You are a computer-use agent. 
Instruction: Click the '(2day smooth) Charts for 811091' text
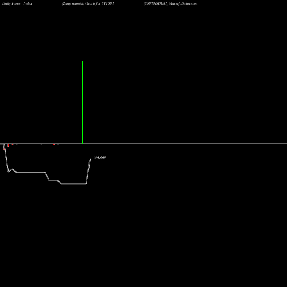click(x=88, y=3)
